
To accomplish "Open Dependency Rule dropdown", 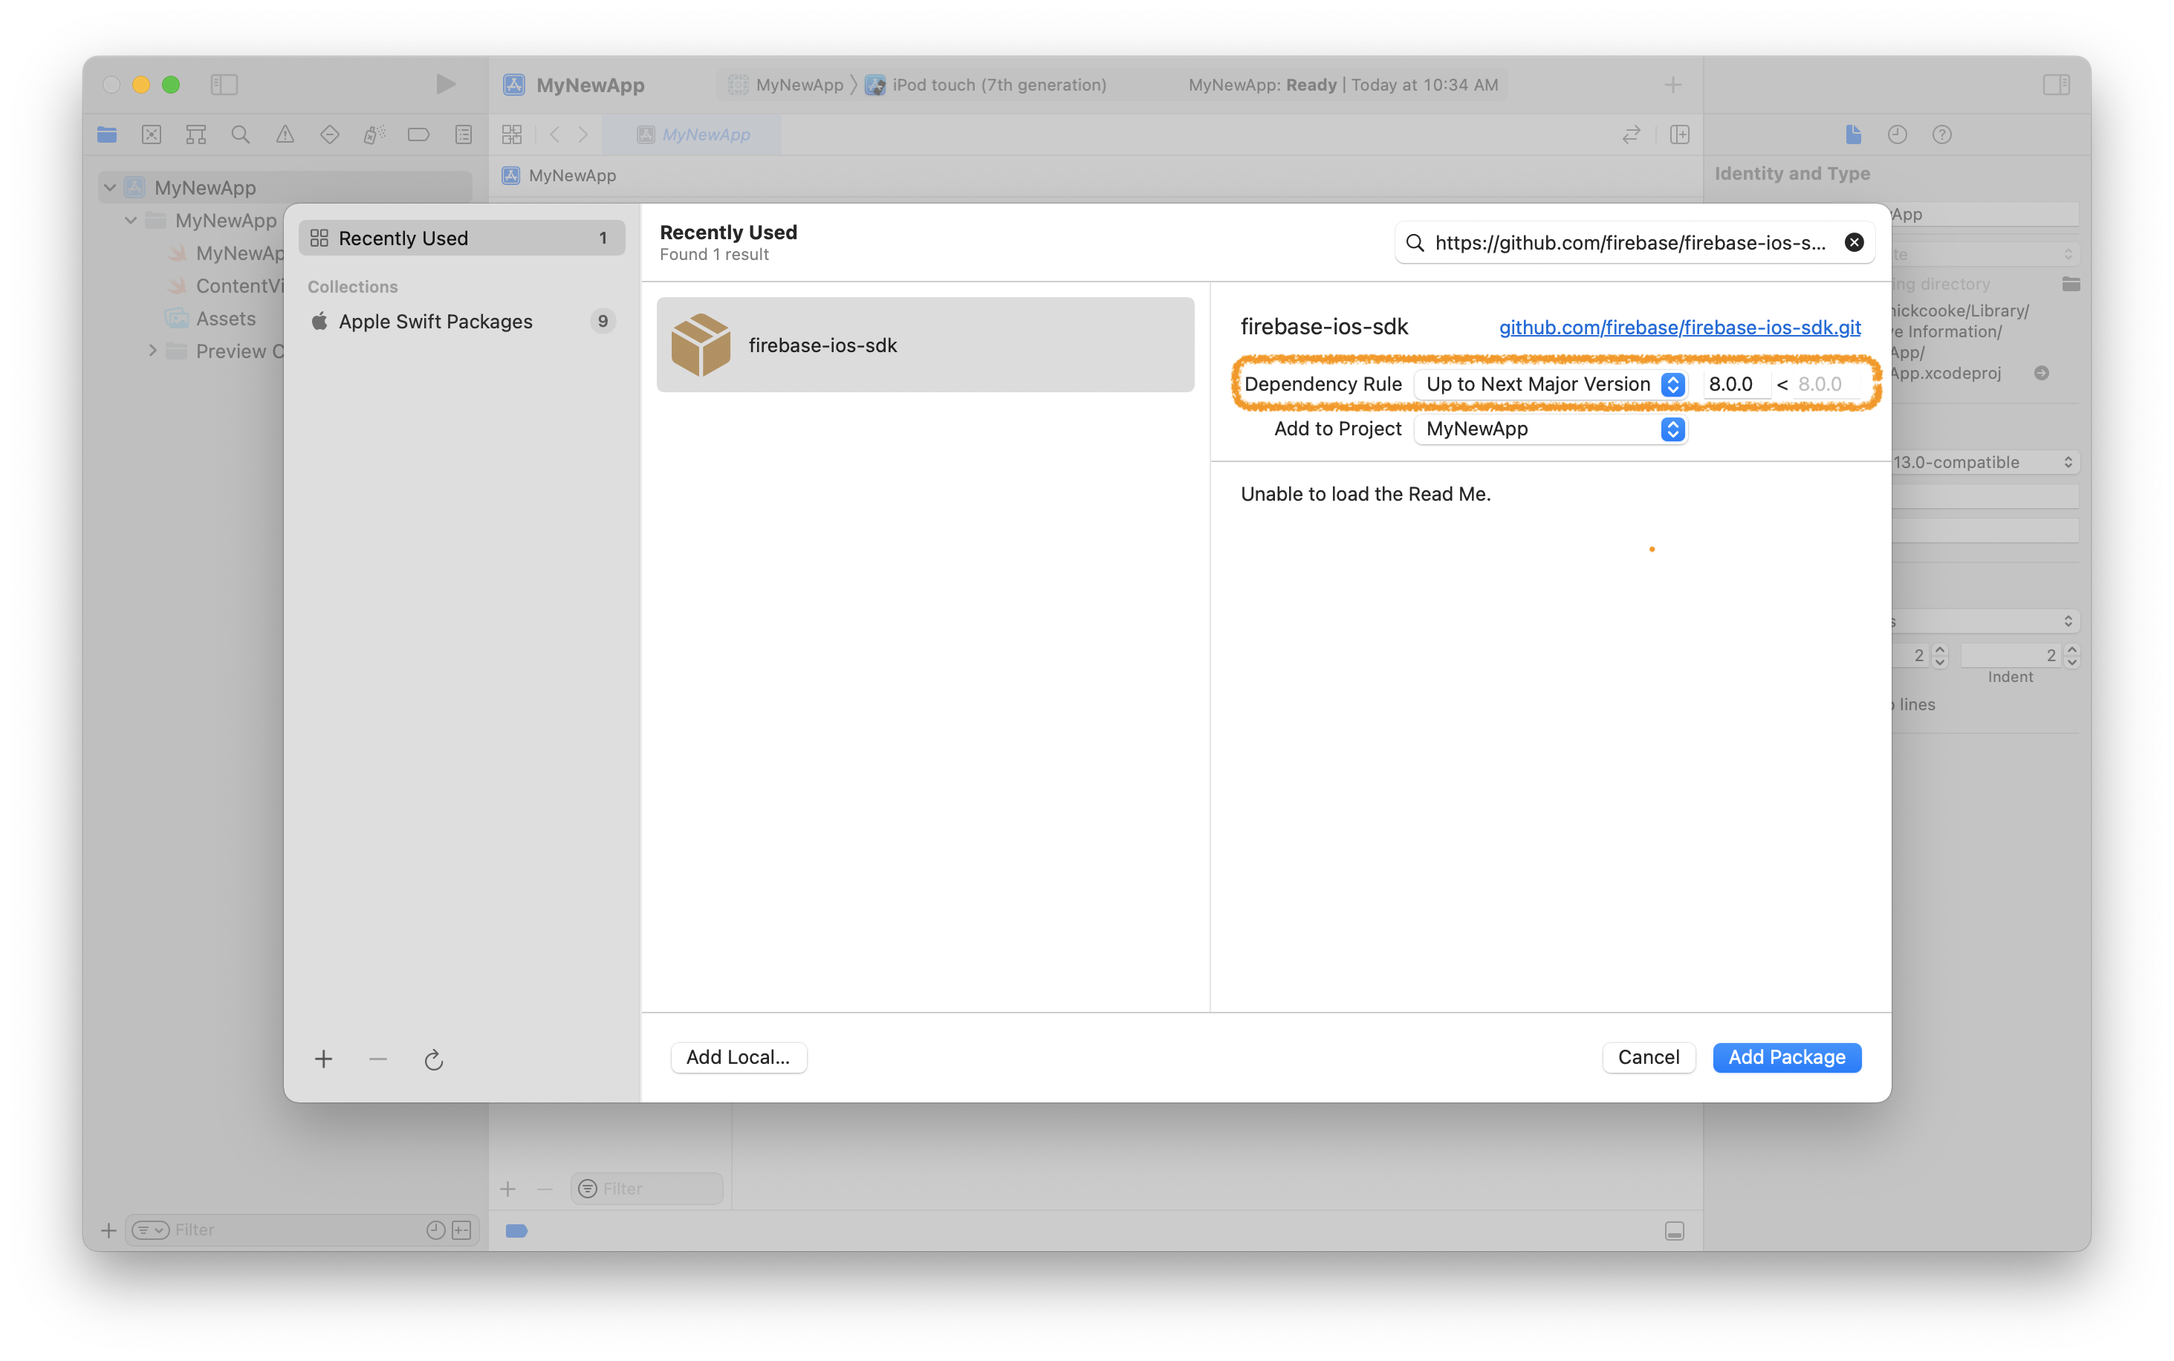I will pos(1550,384).
